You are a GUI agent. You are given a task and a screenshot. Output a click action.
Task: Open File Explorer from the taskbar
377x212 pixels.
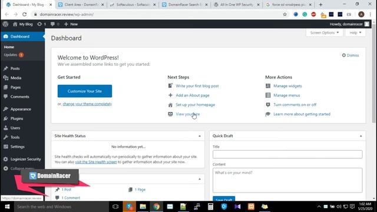(143, 207)
